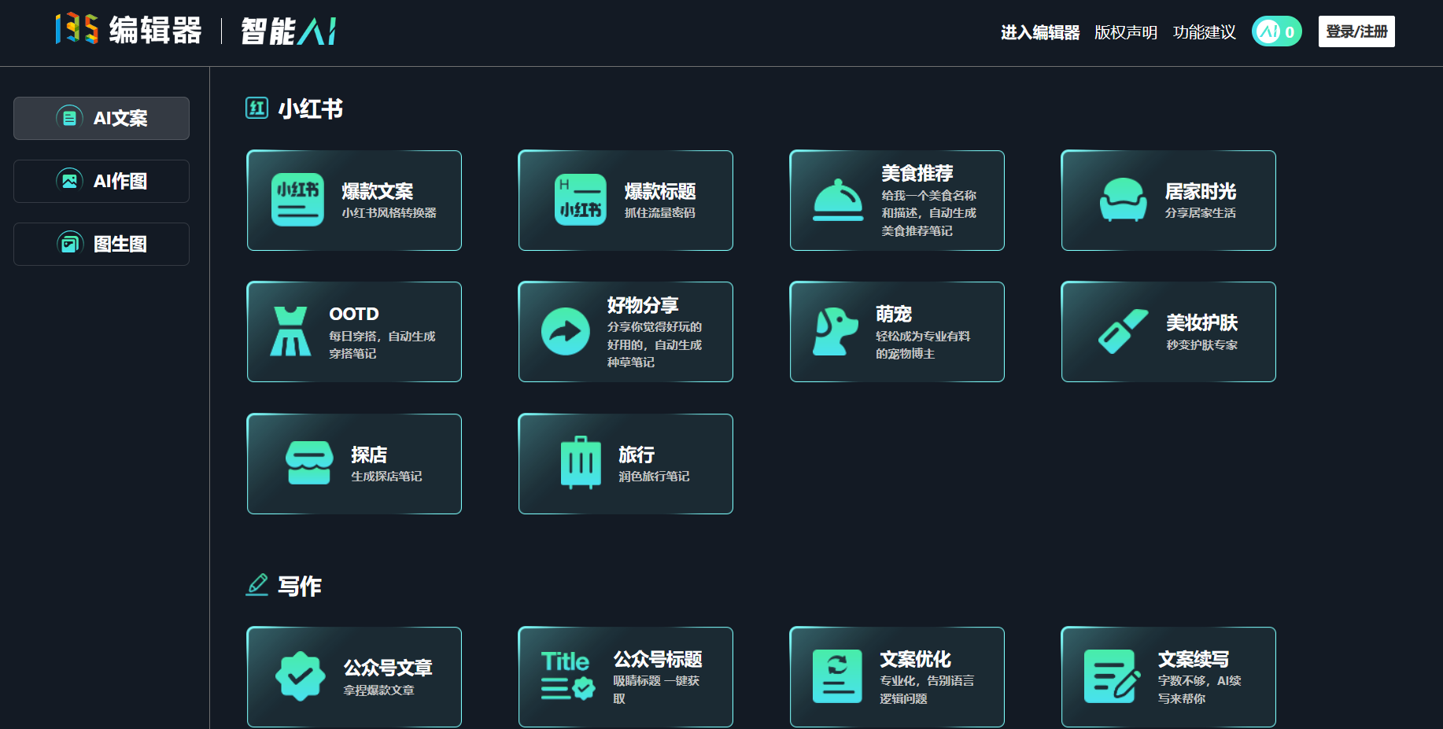Click the badge-check icon on 公众号文章

(301, 676)
